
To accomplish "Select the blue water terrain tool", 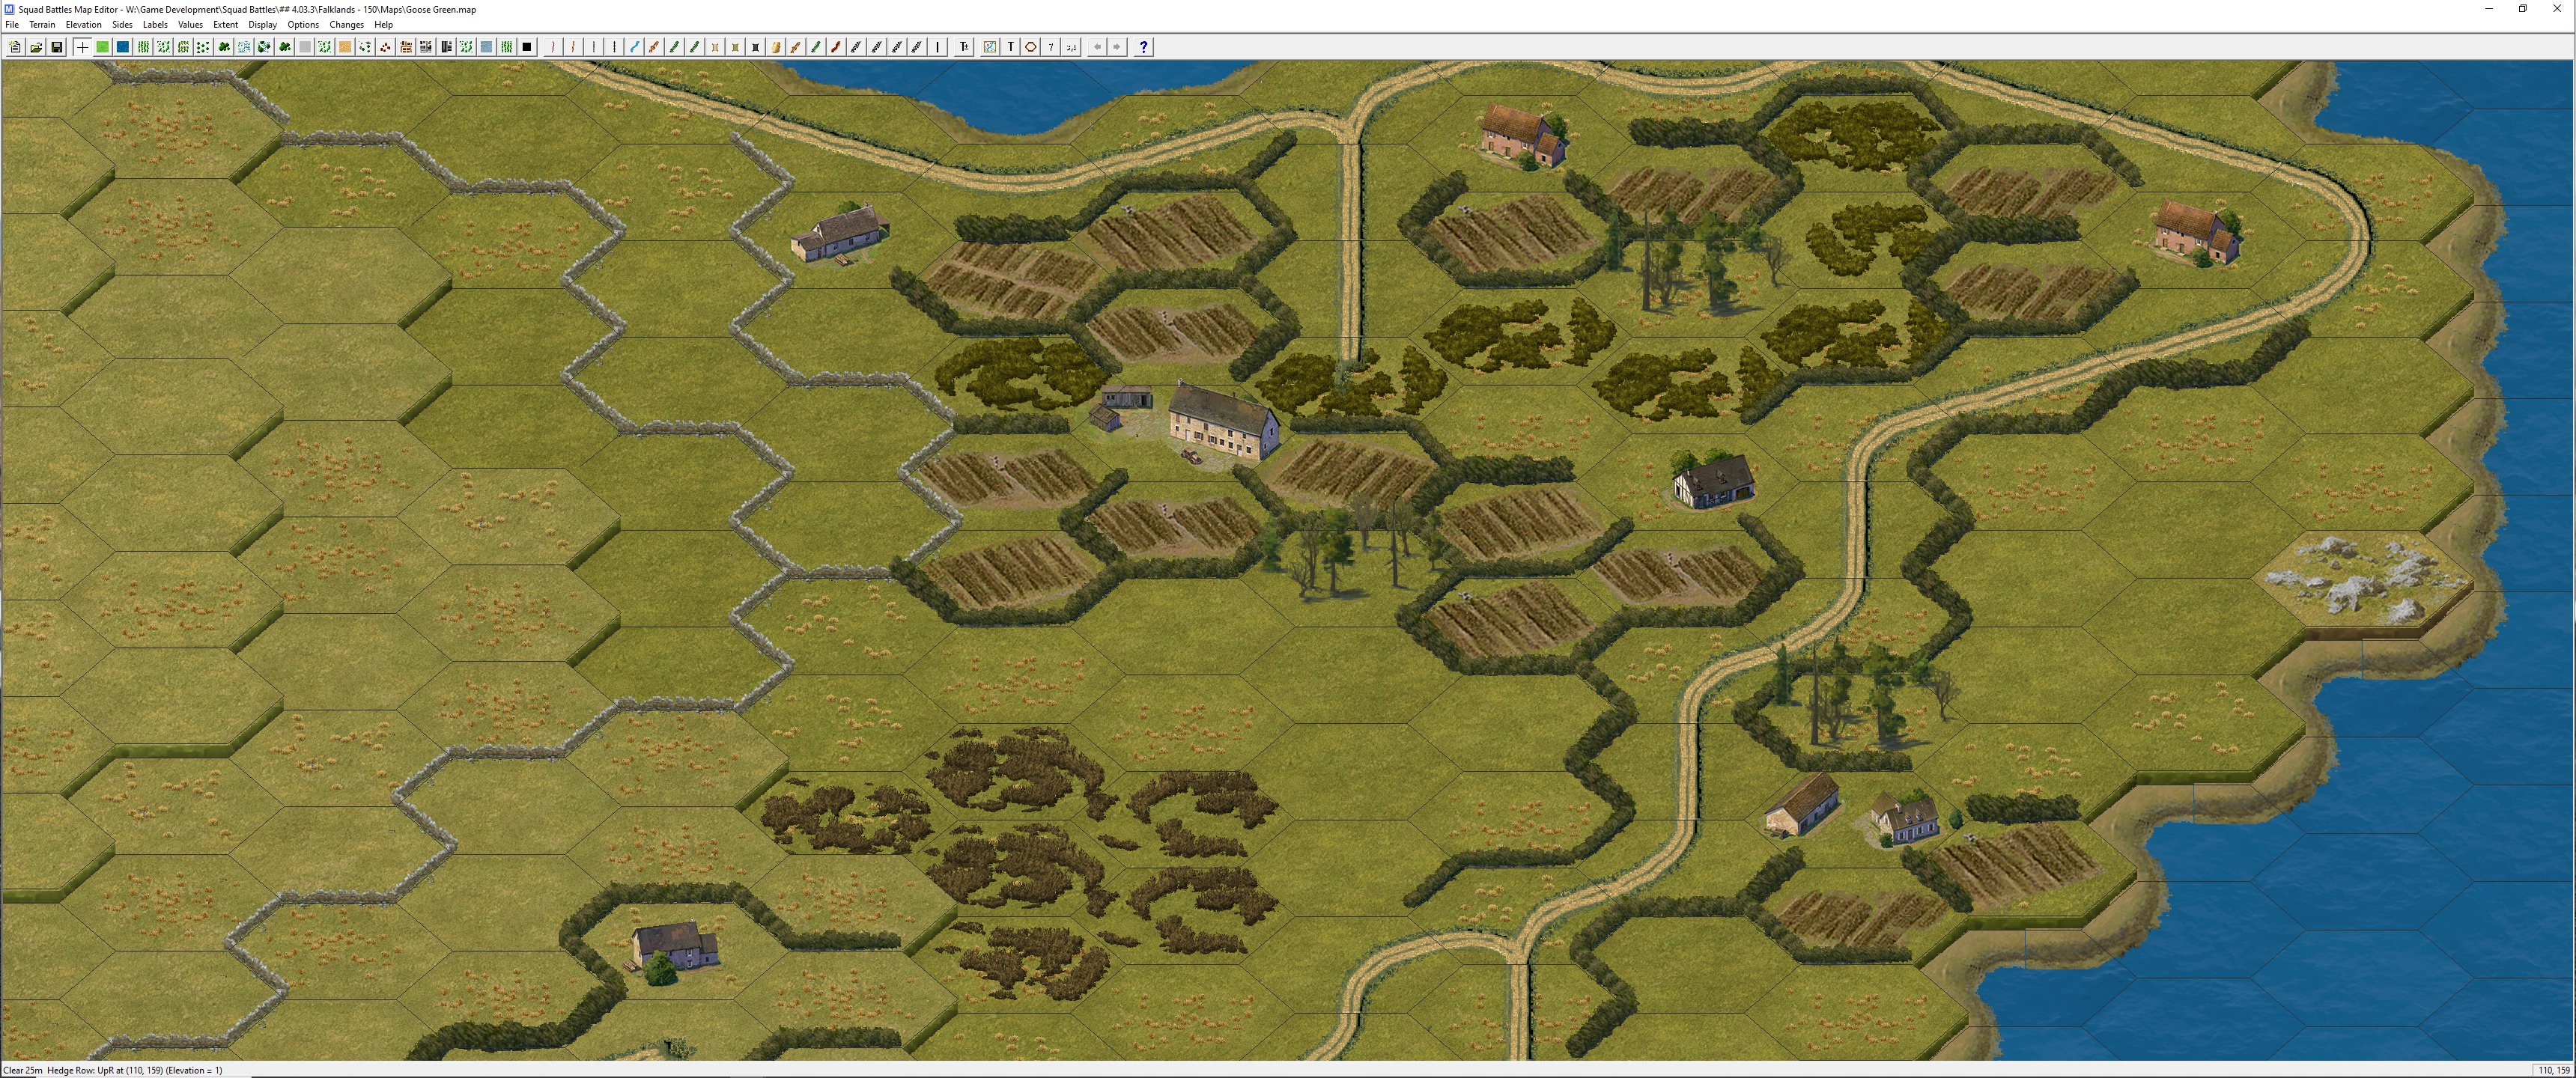I will pos(123,47).
